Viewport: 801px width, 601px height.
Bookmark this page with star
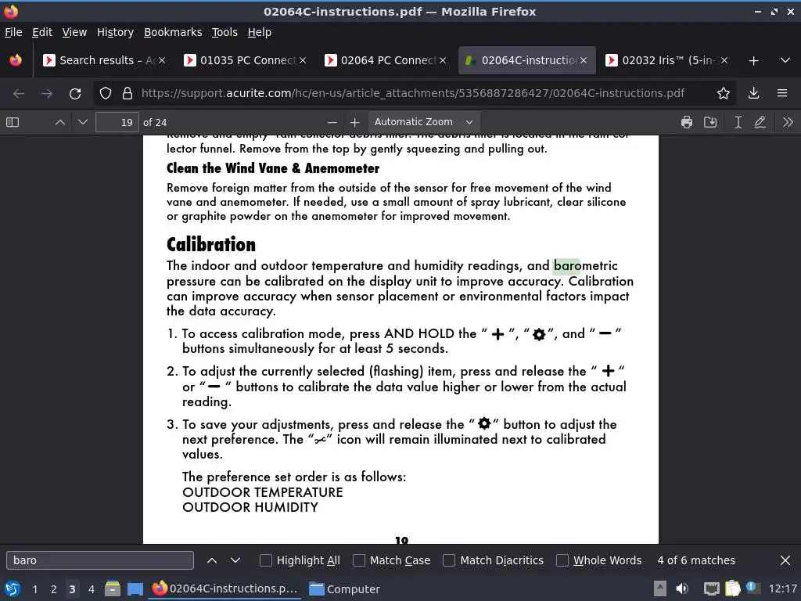click(x=724, y=94)
